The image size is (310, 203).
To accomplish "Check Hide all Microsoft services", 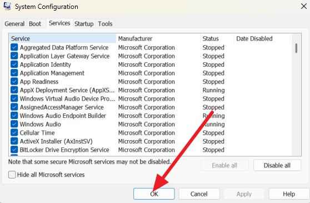I will tap(12, 175).
